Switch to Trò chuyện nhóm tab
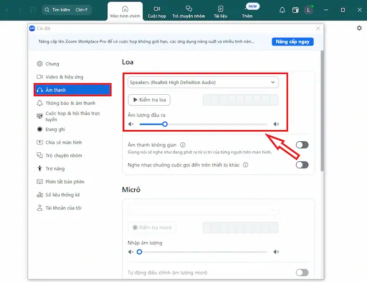 pos(189,12)
